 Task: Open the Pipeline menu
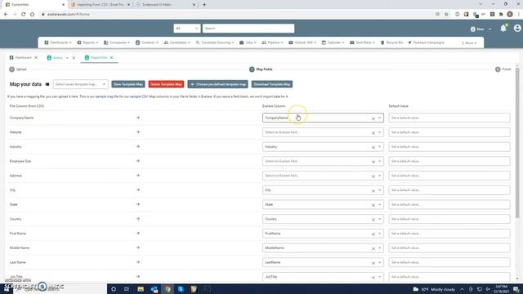[272, 42]
